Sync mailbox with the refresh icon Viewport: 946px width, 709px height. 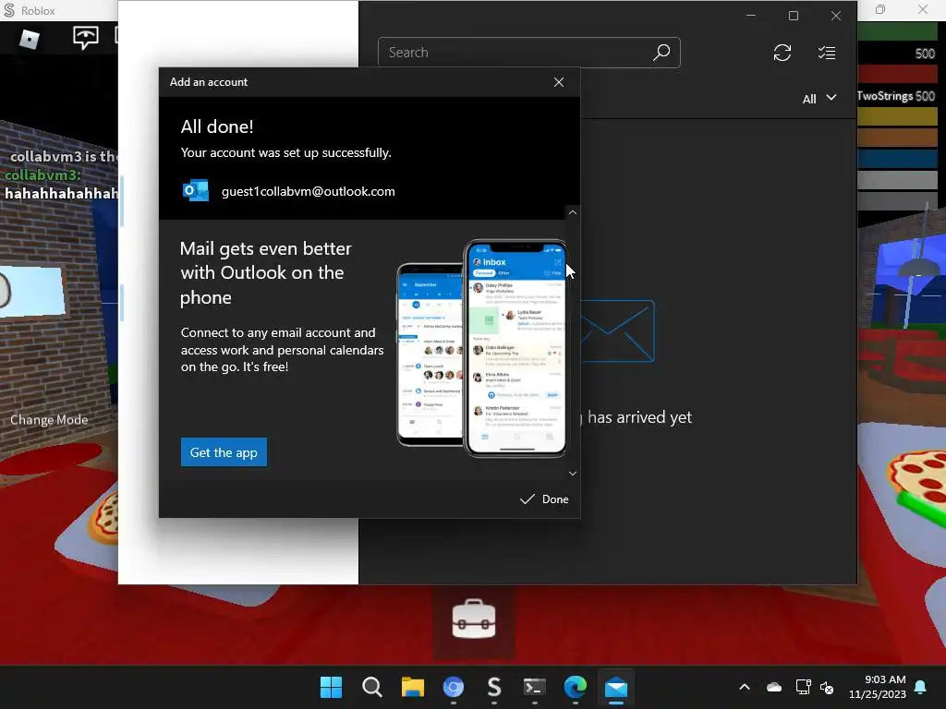[782, 53]
